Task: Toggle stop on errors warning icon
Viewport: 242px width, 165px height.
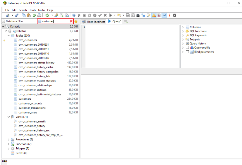Action: click(154, 15)
